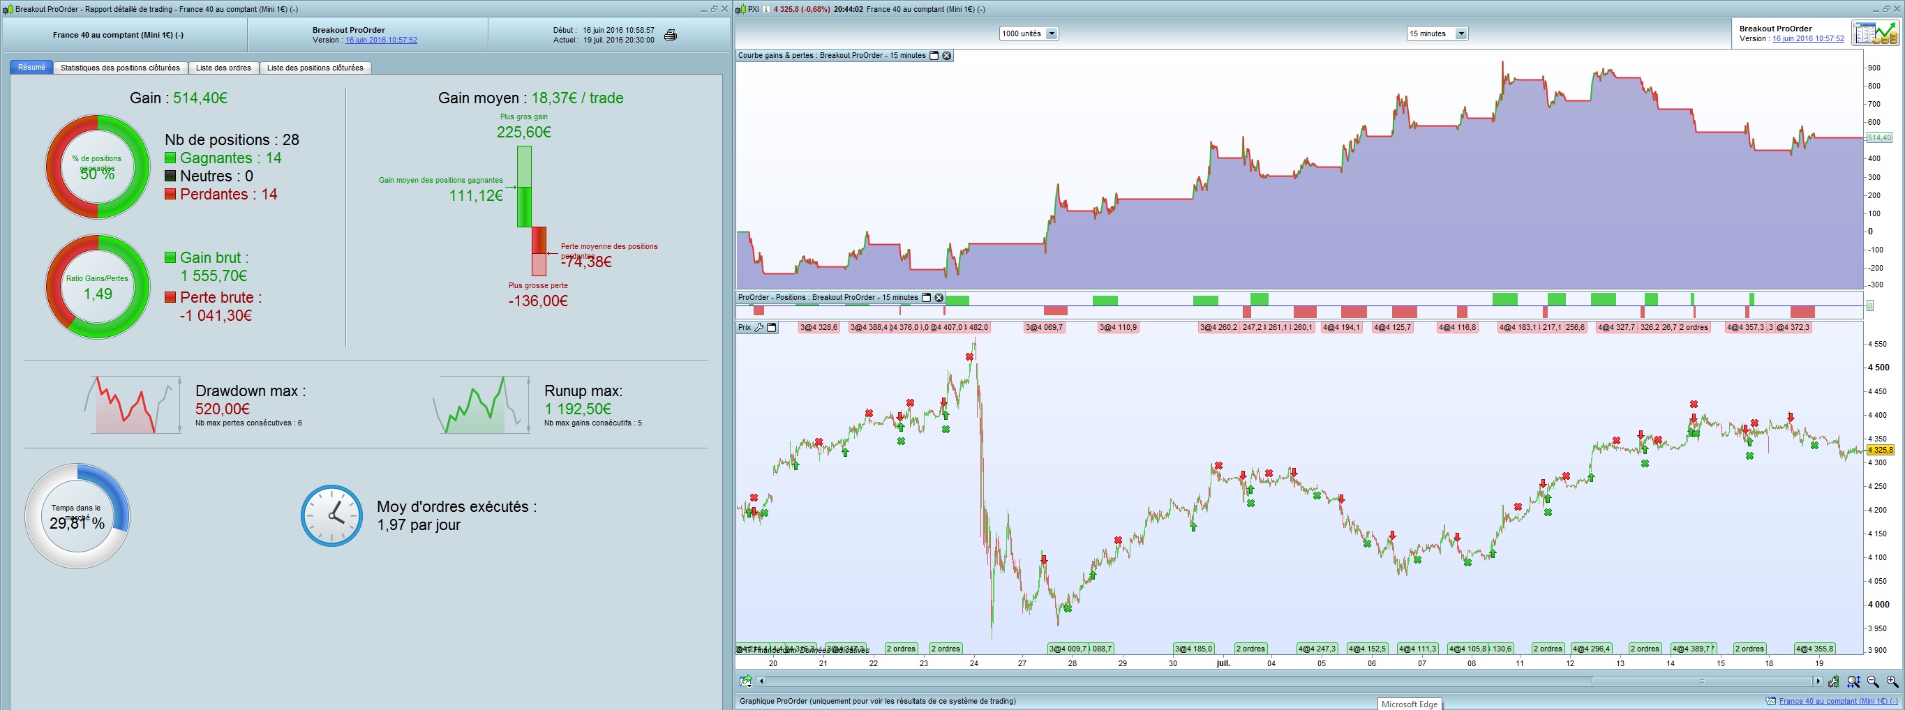Image resolution: width=1905 pixels, height=710 pixels.
Task: Click the printer icon in report header
Action: coord(670,36)
